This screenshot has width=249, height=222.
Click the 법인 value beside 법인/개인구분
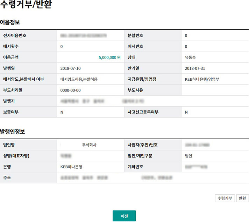pos(188,156)
